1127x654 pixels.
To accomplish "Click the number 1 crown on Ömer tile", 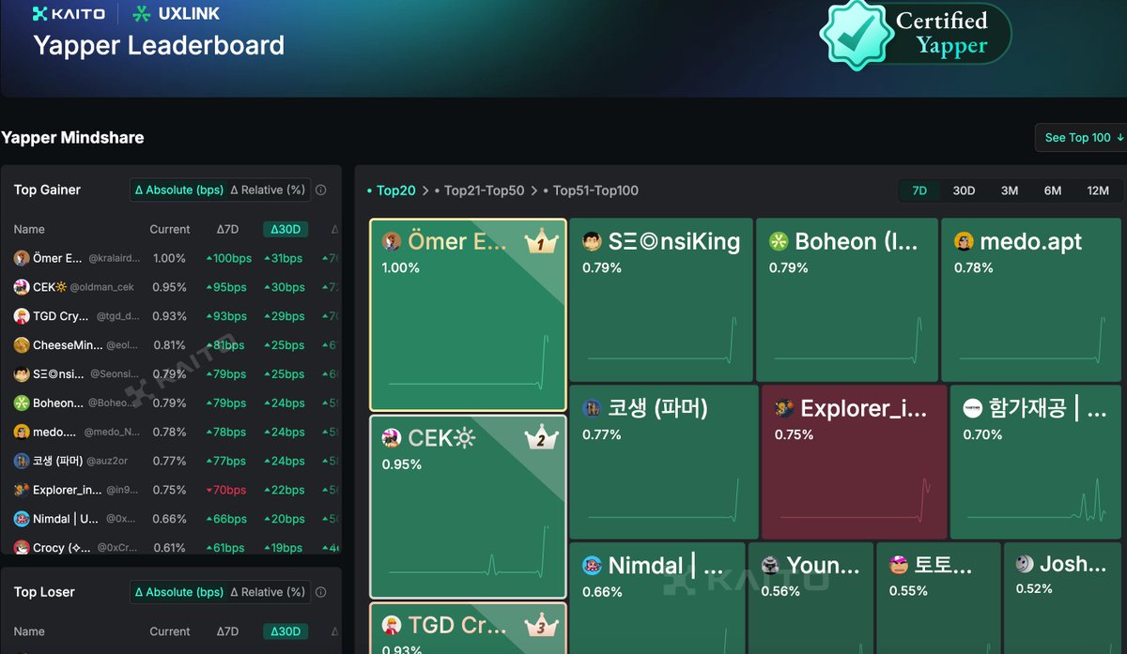I will click(x=541, y=242).
